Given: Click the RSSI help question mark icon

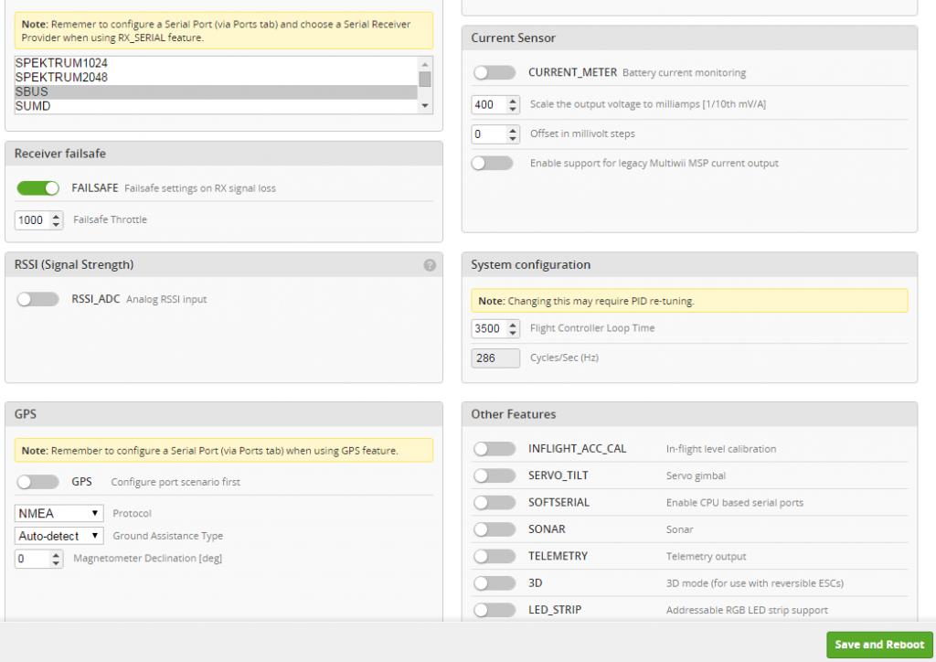Looking at the screenshot, I should pos(430,265).
